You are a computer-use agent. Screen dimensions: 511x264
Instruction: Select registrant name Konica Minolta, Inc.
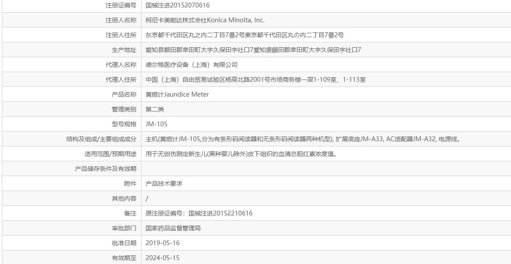pyautogui.click(x=236, y=20)
